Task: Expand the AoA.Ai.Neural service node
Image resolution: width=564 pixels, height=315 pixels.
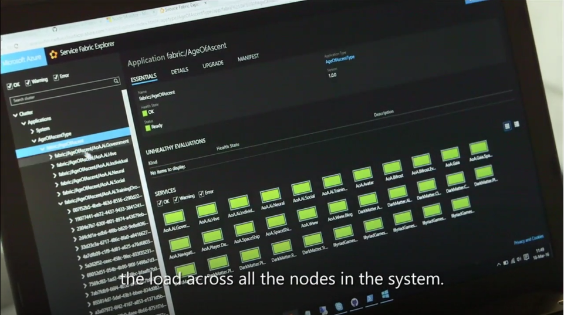Action: pos(57,184)
